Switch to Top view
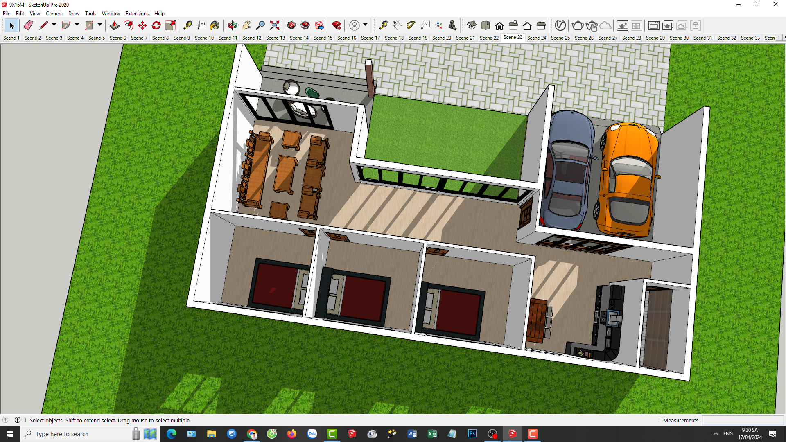786x442 pixels. 486,25
